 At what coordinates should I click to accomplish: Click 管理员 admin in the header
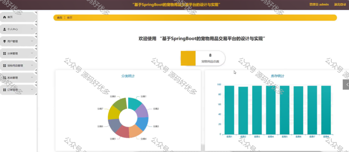tap(319, 4)
